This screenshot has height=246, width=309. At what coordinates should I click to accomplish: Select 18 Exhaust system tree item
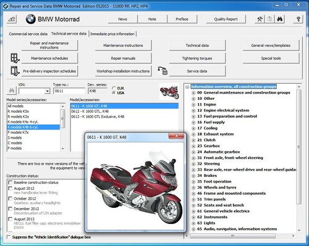pyautogui.click(x=215, y=134)
